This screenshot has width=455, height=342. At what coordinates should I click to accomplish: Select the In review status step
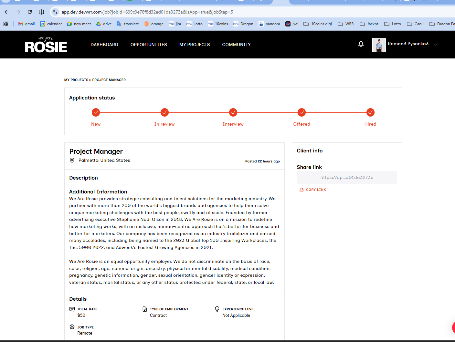click(x=164, y=112)
